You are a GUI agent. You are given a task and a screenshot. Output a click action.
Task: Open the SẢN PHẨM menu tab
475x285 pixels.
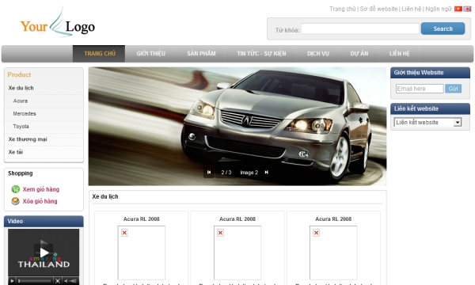pos(201,54)
